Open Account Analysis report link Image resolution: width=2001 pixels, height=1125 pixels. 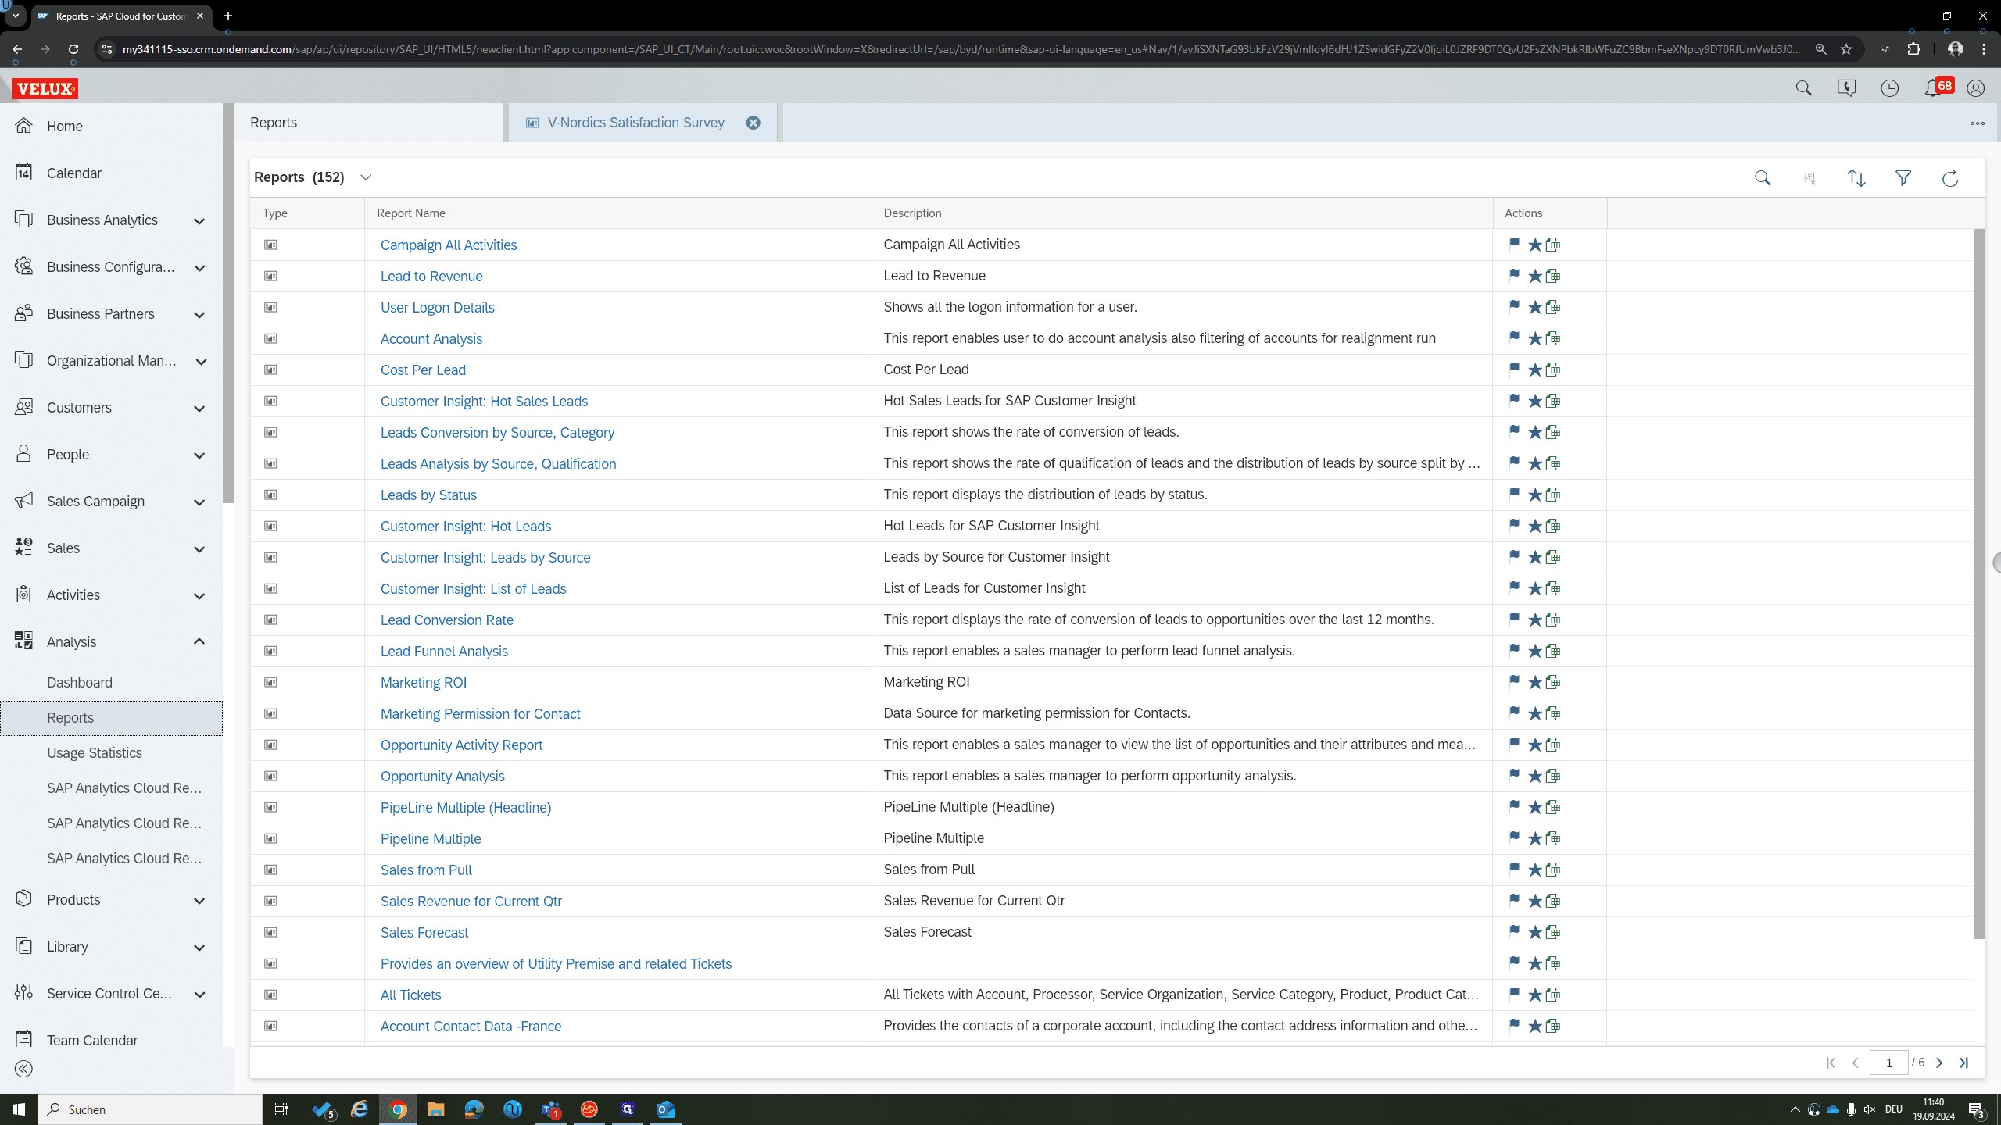pyautogui.click(x=431, y=339)
